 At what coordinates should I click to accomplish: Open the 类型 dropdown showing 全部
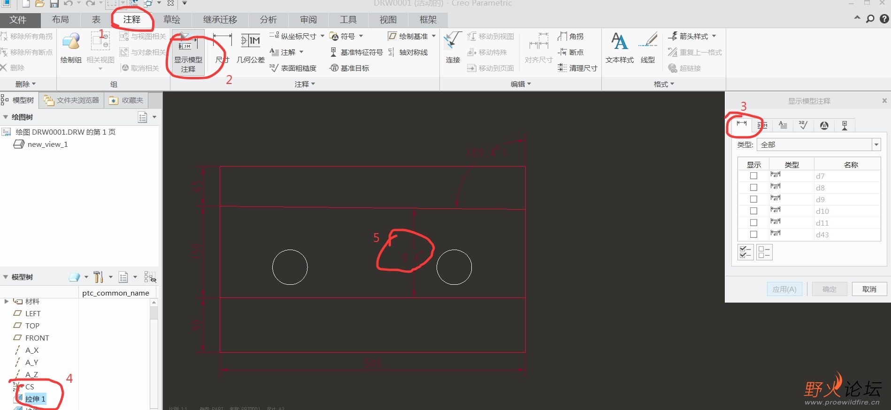(x=819, y=144)
